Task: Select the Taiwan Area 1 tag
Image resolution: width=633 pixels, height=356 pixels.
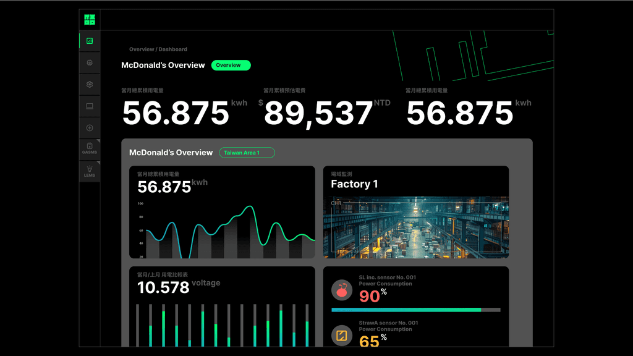Action: (x=247, y=153)
